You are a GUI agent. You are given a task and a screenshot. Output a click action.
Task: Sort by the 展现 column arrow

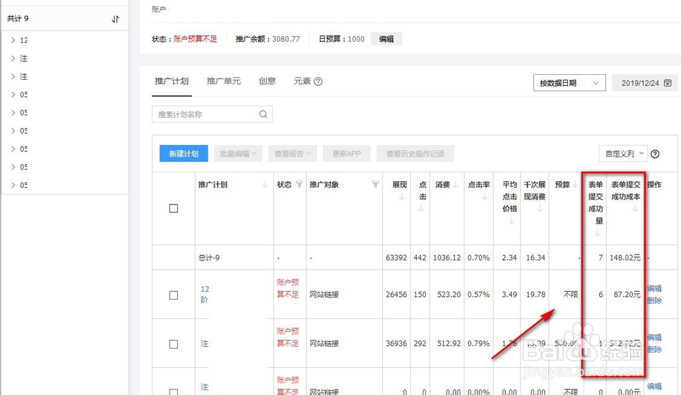tap(402, 197)
